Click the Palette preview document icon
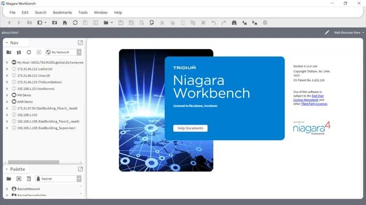 click(29, 179)
